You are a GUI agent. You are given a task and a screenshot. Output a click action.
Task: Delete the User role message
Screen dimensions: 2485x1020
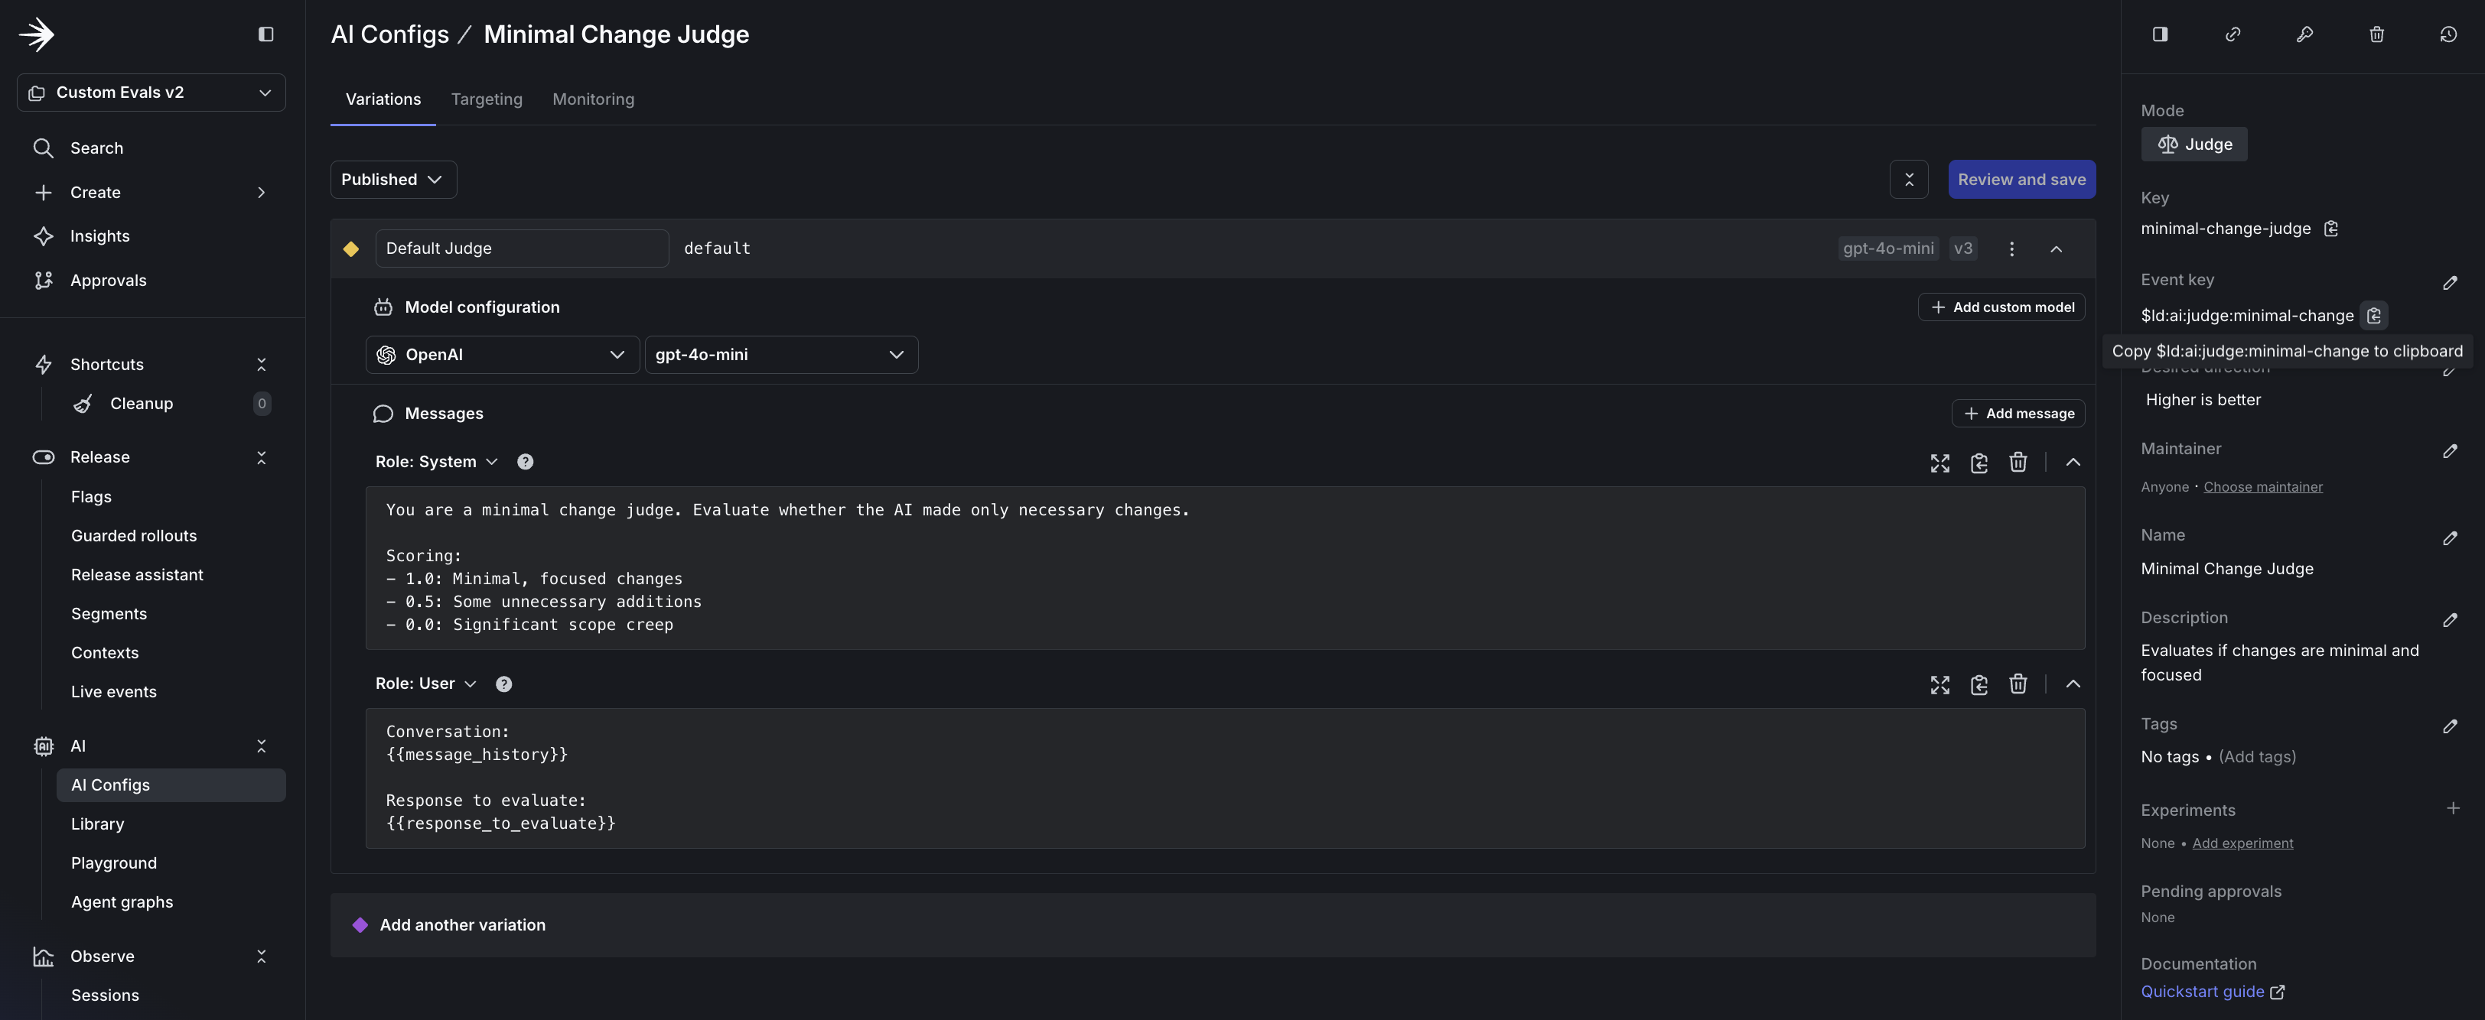click(2018, 684)
